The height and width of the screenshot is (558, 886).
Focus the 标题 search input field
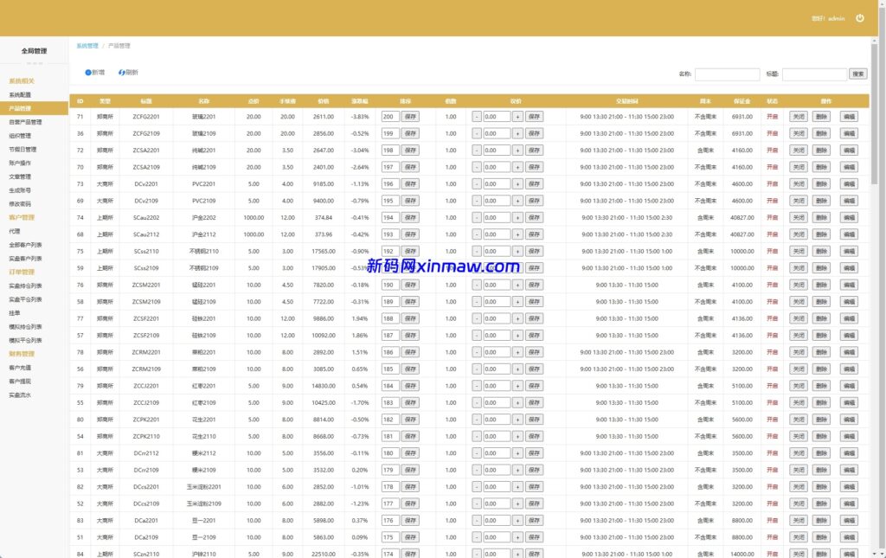tap(814, 74)
